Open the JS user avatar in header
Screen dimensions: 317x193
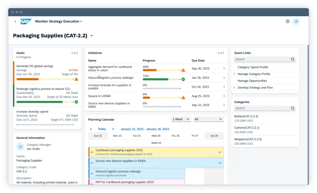click(296, 21)
